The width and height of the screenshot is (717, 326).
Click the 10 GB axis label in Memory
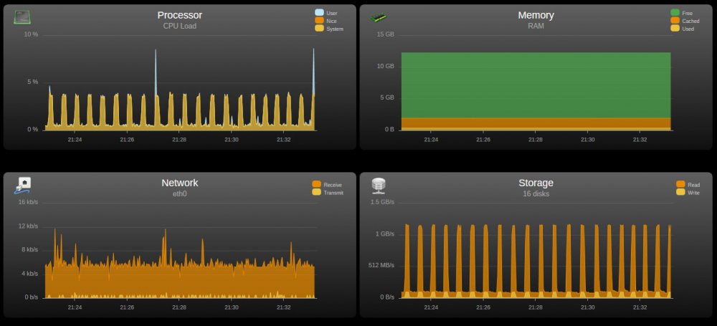386,67
